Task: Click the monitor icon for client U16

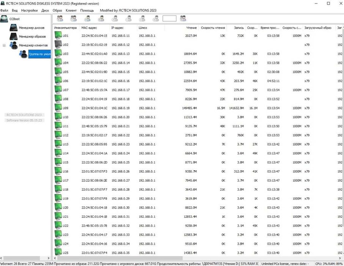Action: tap(58, 171)
